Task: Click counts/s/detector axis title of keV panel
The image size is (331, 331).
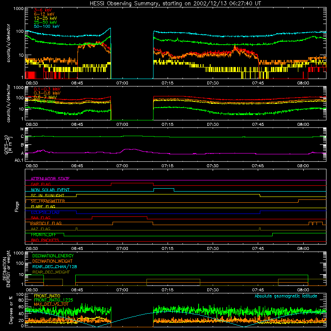Action: click(8, 43)
